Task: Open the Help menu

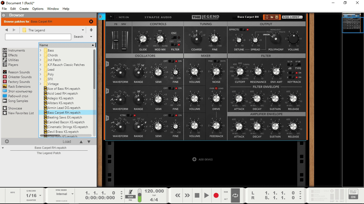Action: (66, 9)
